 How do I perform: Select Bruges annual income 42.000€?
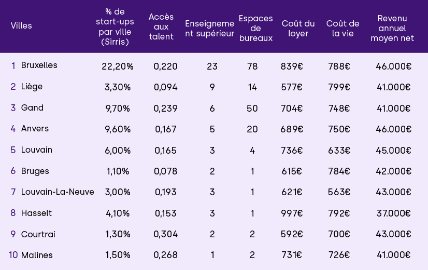pos(394,171)
